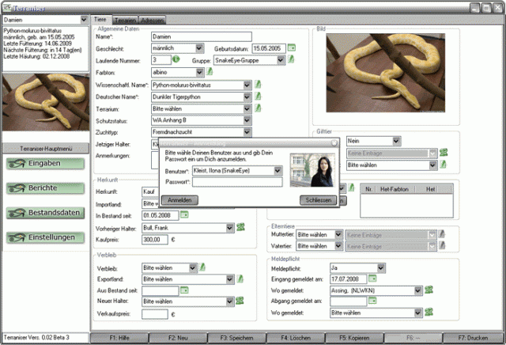Open calendar for Aus Bestand seit
This screenshot has height=345, width=506.
click(x=184, y=290)
